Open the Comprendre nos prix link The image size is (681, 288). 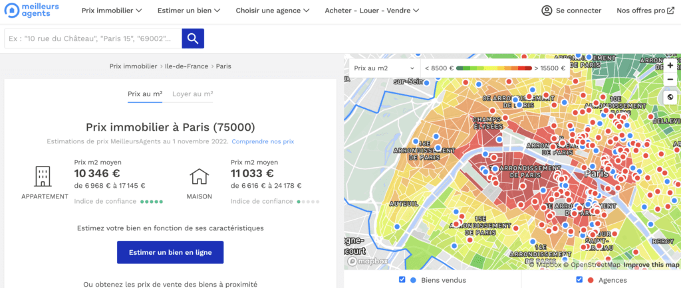point(263,141)
